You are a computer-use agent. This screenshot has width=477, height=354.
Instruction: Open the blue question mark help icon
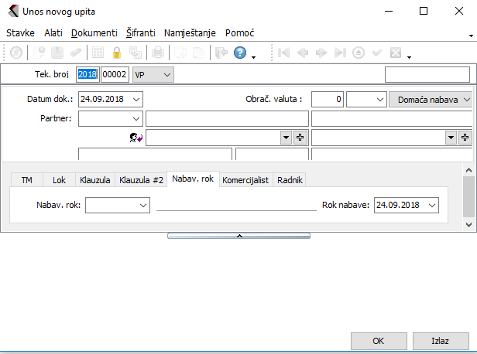pos(240,53)
